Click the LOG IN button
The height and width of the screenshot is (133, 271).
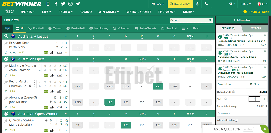pos(158,4)
